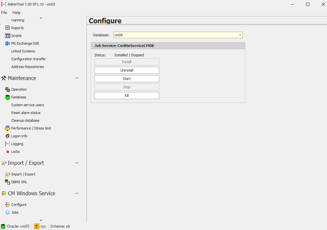Click the Configure colored dots icon
This screenshot has width=327, height=230.
7,205
